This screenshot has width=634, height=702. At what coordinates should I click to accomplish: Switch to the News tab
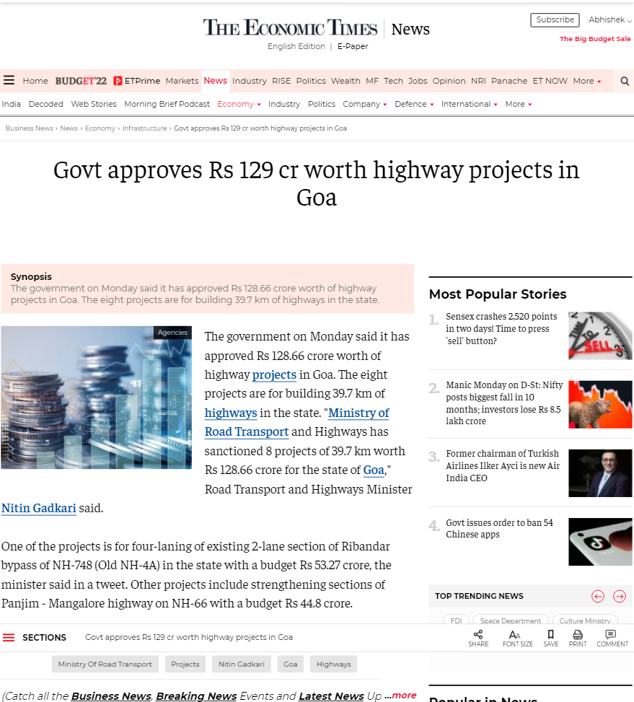click(215, 81)
